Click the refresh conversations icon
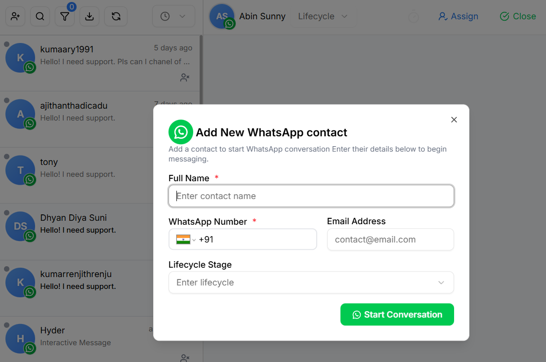 114,16
